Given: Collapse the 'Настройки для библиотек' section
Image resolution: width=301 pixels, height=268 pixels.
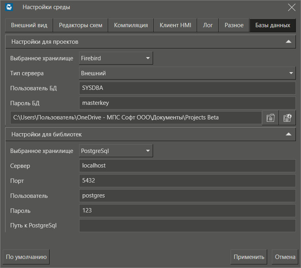Looking at the screenshot, I should click(288, 134).
